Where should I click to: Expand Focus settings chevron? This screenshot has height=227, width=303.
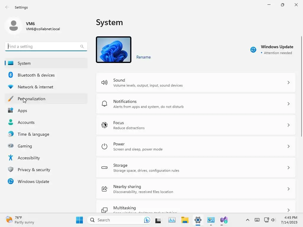coord(288,125)
